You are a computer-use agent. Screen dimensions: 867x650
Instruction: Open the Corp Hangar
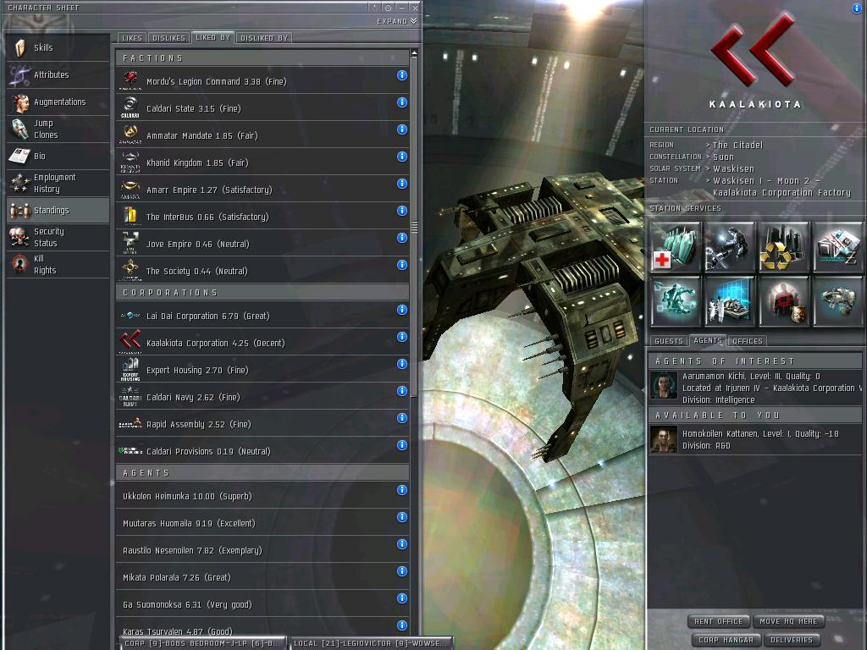tap(726, 640)
